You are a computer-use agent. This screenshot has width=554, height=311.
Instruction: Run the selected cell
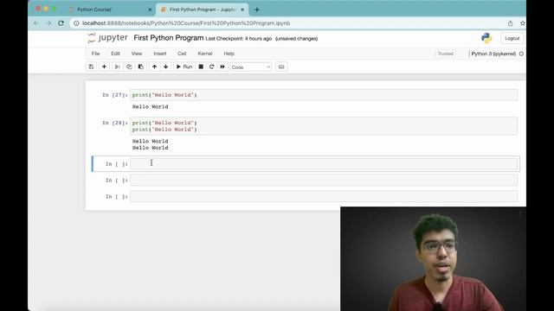pos(184,67)
